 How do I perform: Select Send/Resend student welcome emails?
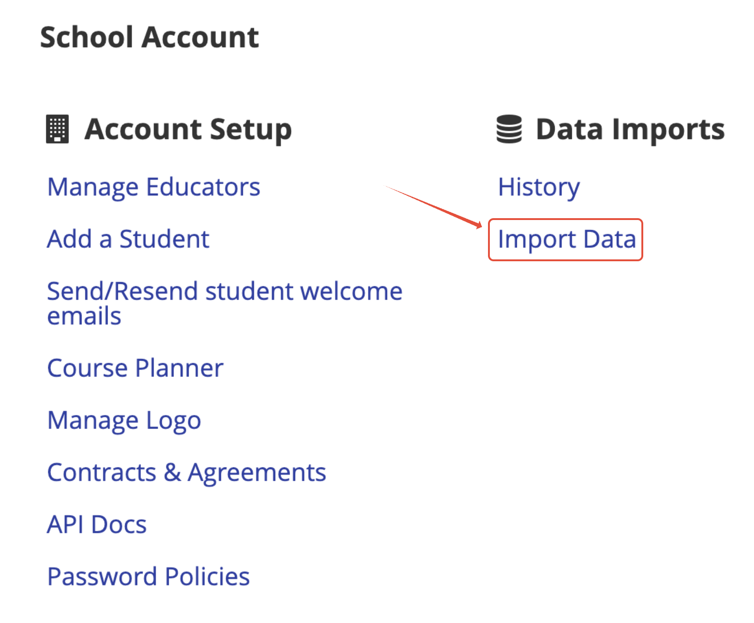point(225,303)
